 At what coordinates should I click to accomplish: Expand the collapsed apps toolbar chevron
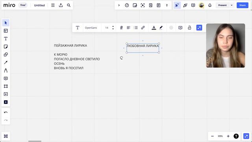[x=119, y=5]
